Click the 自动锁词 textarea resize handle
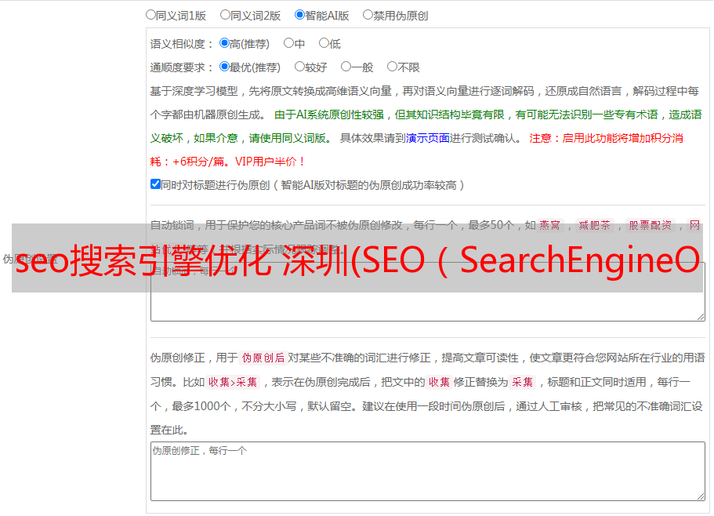The image size is (714, 516). [701, 317]
